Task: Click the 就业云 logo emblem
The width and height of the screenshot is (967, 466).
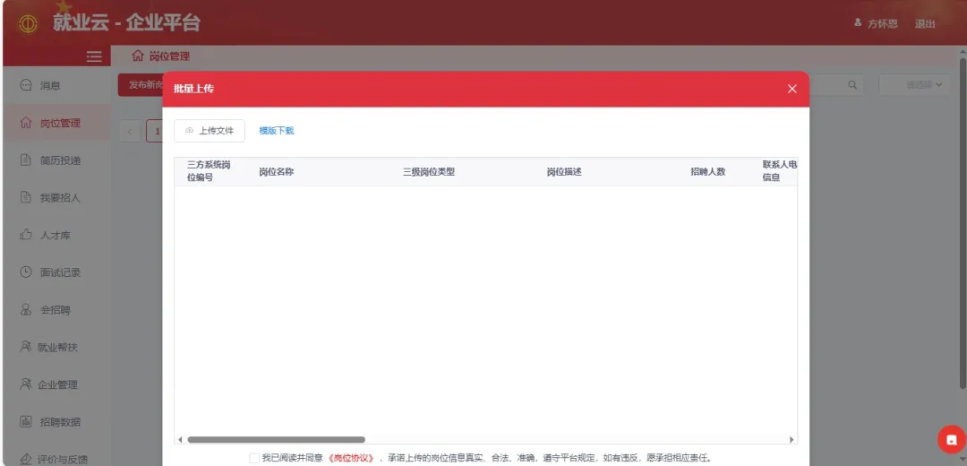Action: [x=29, y=23]
